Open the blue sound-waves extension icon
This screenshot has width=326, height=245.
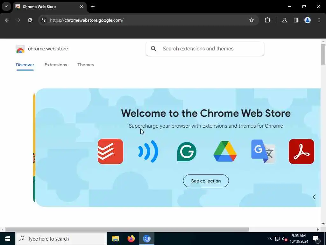pos(148,152)
